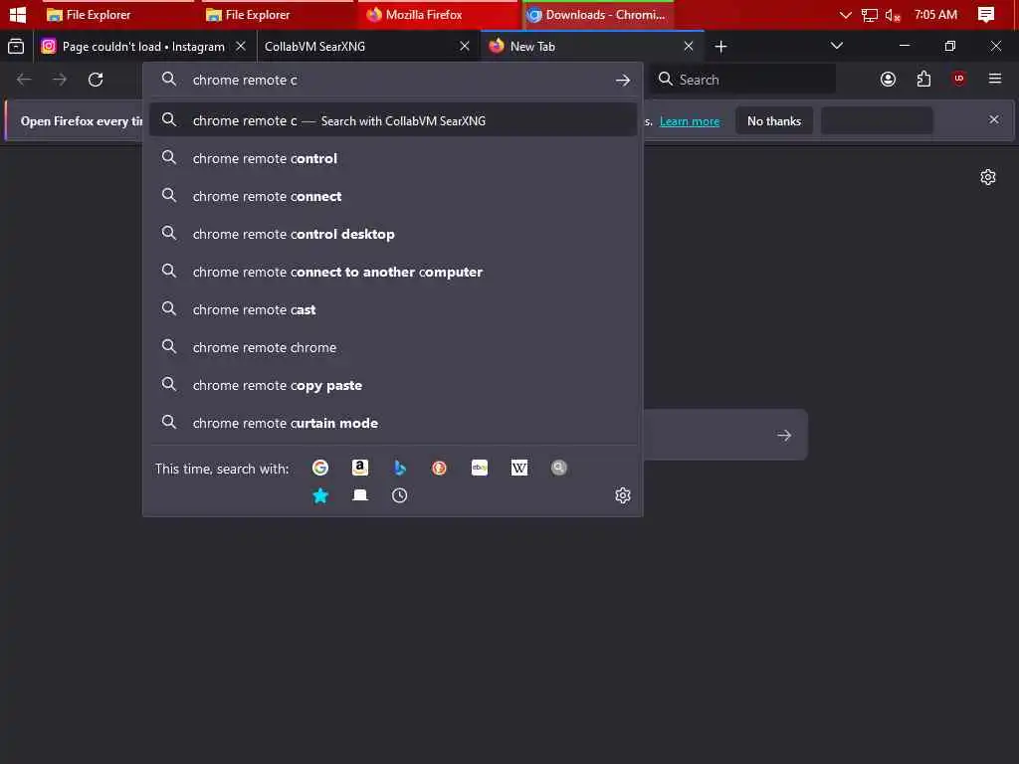Select the New Tab tab
The height and width of the screenshot is (764, 1019).
click(592, 46)
